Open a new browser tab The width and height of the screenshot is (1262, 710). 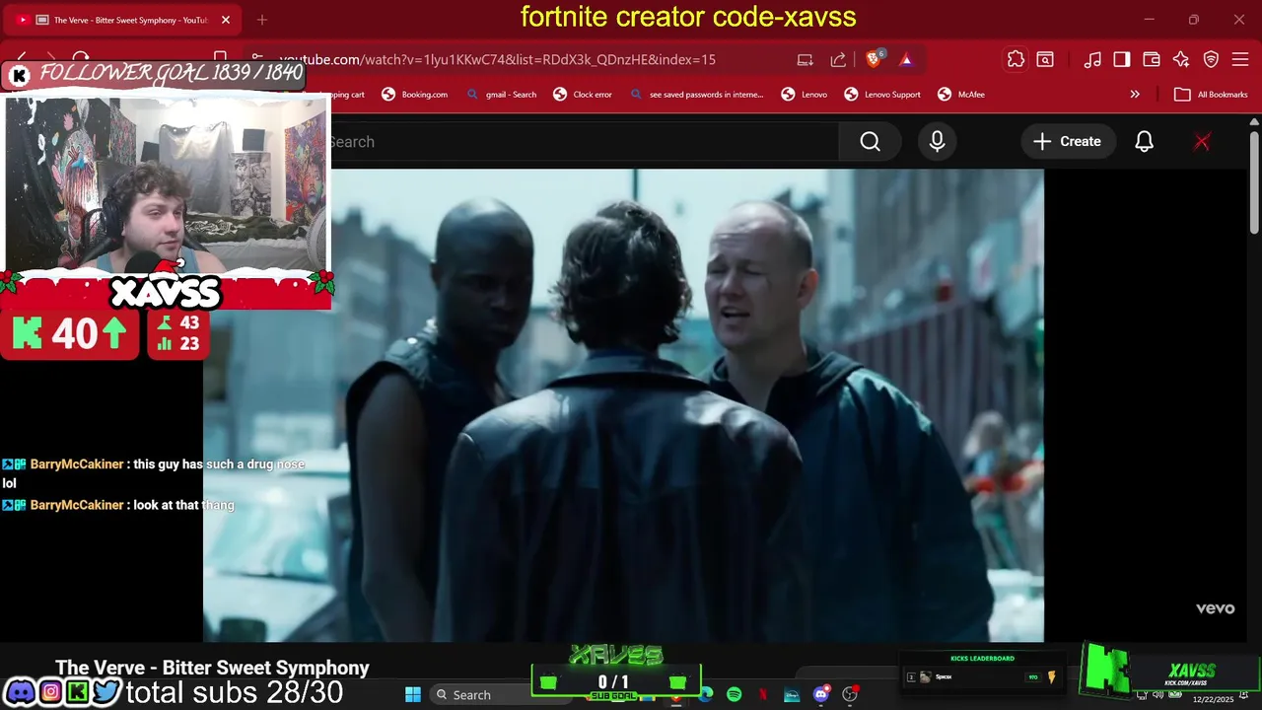pyautogui.click(x=262, y=20)
